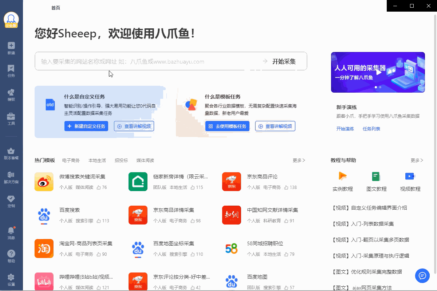Open the 图文教程 document icon
This screenshot has height=291, width=437.
click(376, 176)
